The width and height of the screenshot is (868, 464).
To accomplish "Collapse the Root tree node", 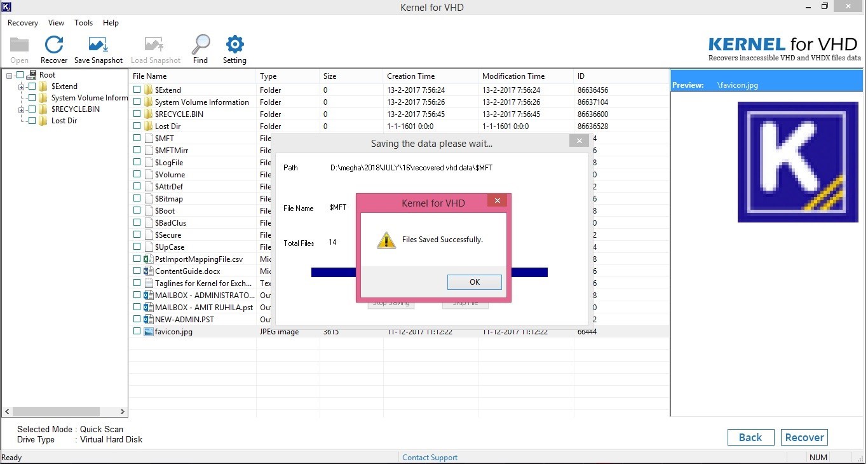I will [8, 74].
